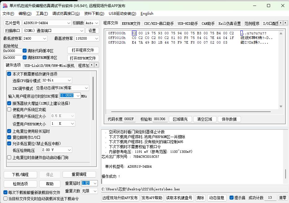Screen dimensions: 289x203
Task: Click hex view horizontal scrollbar
Action: (191, 112)
